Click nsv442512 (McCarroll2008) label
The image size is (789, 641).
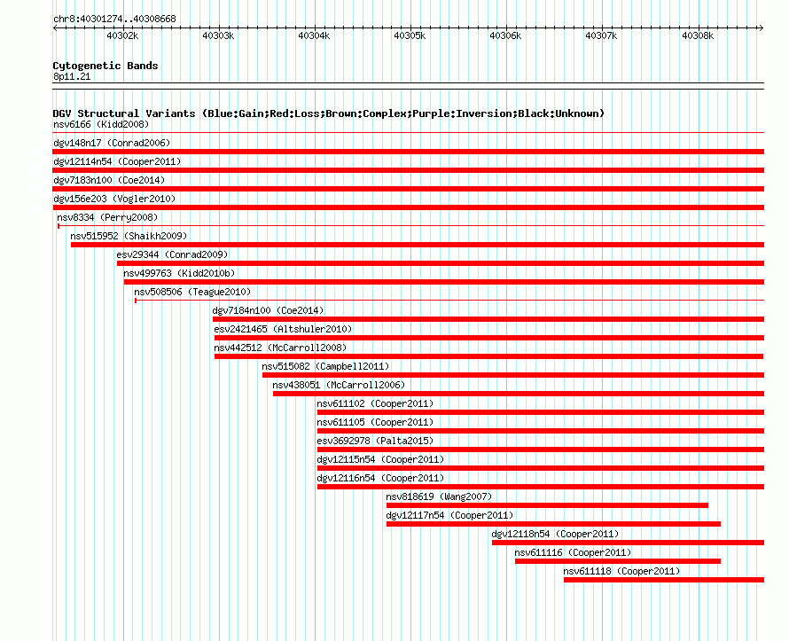pyautogui.click(x=280, y=348)
